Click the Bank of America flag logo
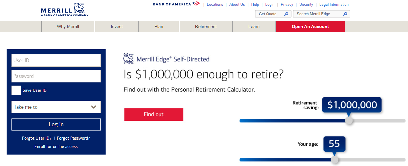The height and width of the screenshot is (166, 408). coord(196,4)
